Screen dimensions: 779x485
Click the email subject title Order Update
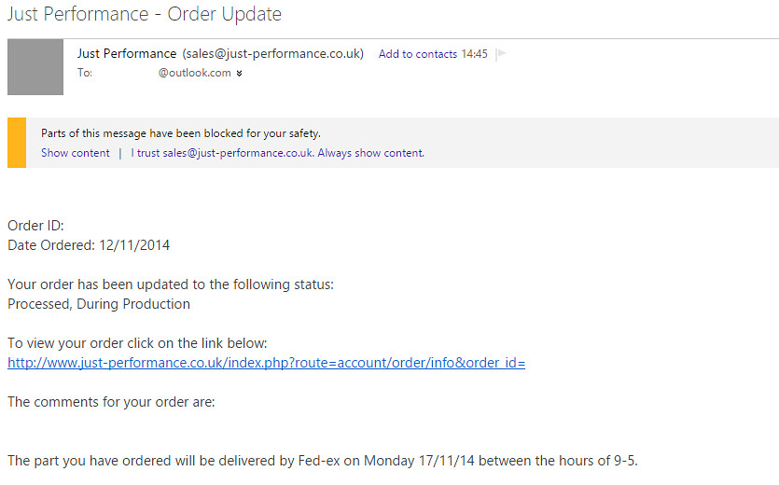(145, 14)
